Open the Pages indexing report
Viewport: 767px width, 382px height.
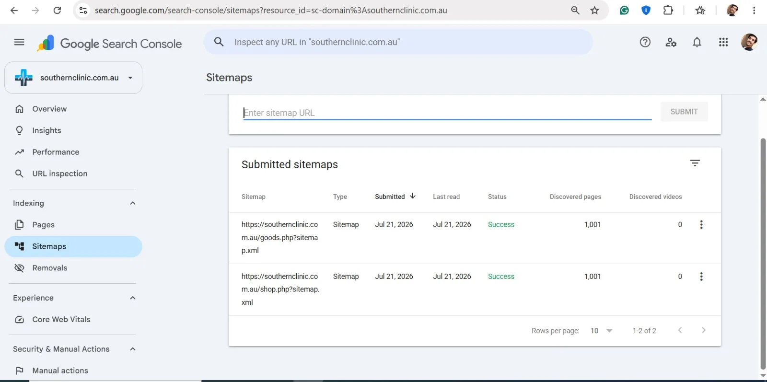73,225
